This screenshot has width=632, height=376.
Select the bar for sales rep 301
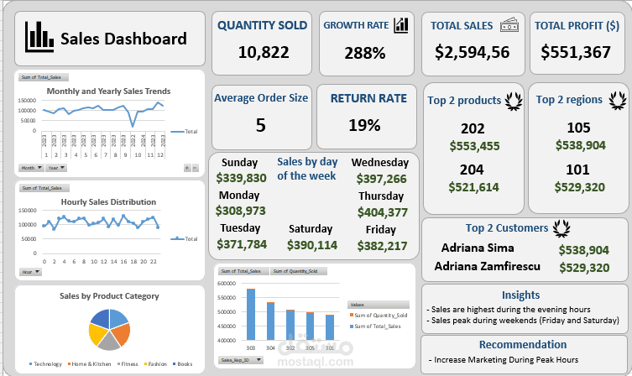tap(330, 327)
